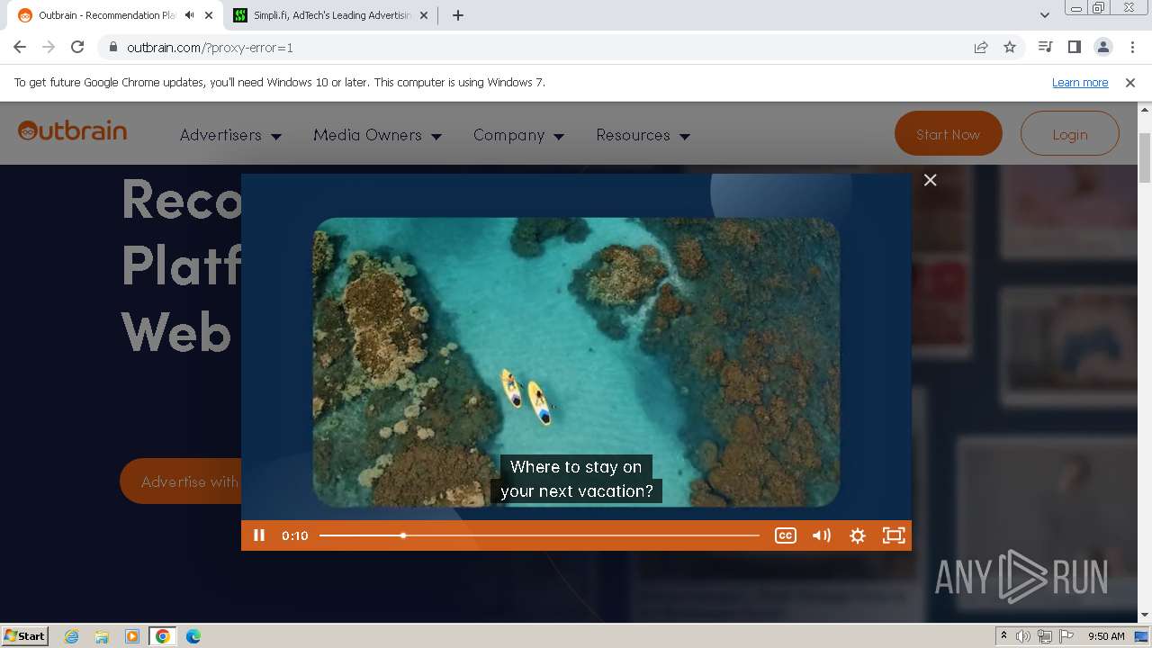Open media control icon in toolbar

[x=1045, y=47]
